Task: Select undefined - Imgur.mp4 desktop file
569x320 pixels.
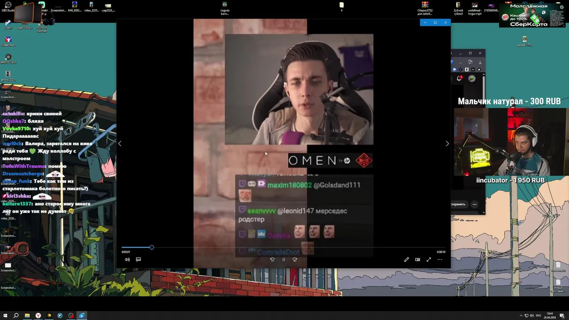Action: coord(475,8)
